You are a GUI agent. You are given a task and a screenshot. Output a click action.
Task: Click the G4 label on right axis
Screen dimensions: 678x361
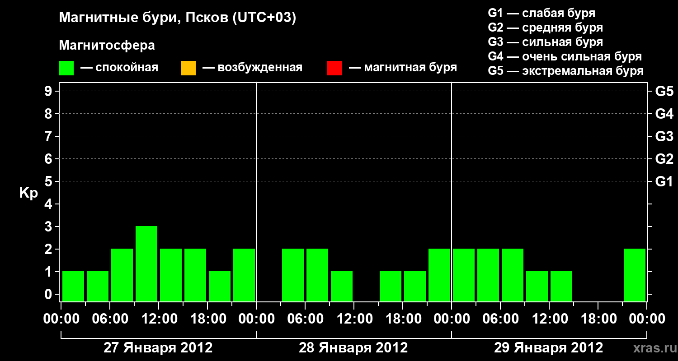(x=664, y=114)
